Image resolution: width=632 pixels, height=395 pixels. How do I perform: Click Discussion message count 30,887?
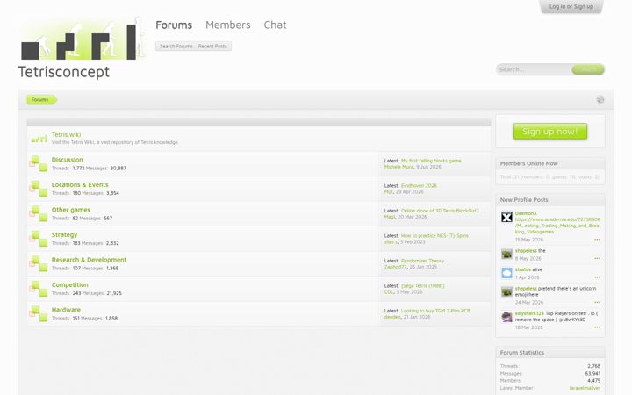point(118,168)
